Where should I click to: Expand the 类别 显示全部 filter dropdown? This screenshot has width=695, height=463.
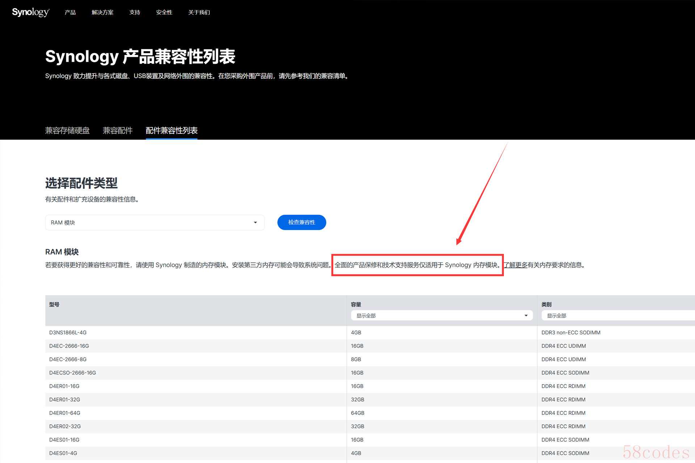click(618, 315)
